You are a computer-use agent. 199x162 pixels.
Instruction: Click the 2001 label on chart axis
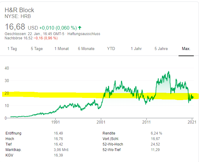[101, 122]
